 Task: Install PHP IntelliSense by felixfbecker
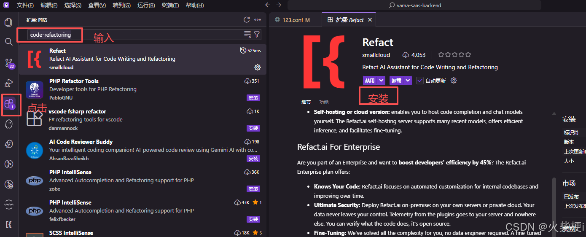253,219
